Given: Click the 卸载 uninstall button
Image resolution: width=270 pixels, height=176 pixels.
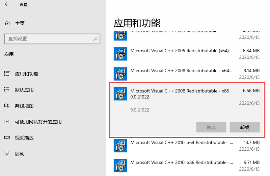Looking at the screenshot, I should (x=244, y=127).
